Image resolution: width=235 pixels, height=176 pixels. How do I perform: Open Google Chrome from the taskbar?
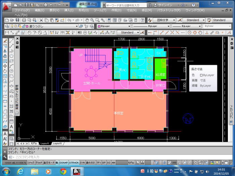click(63, 172)
